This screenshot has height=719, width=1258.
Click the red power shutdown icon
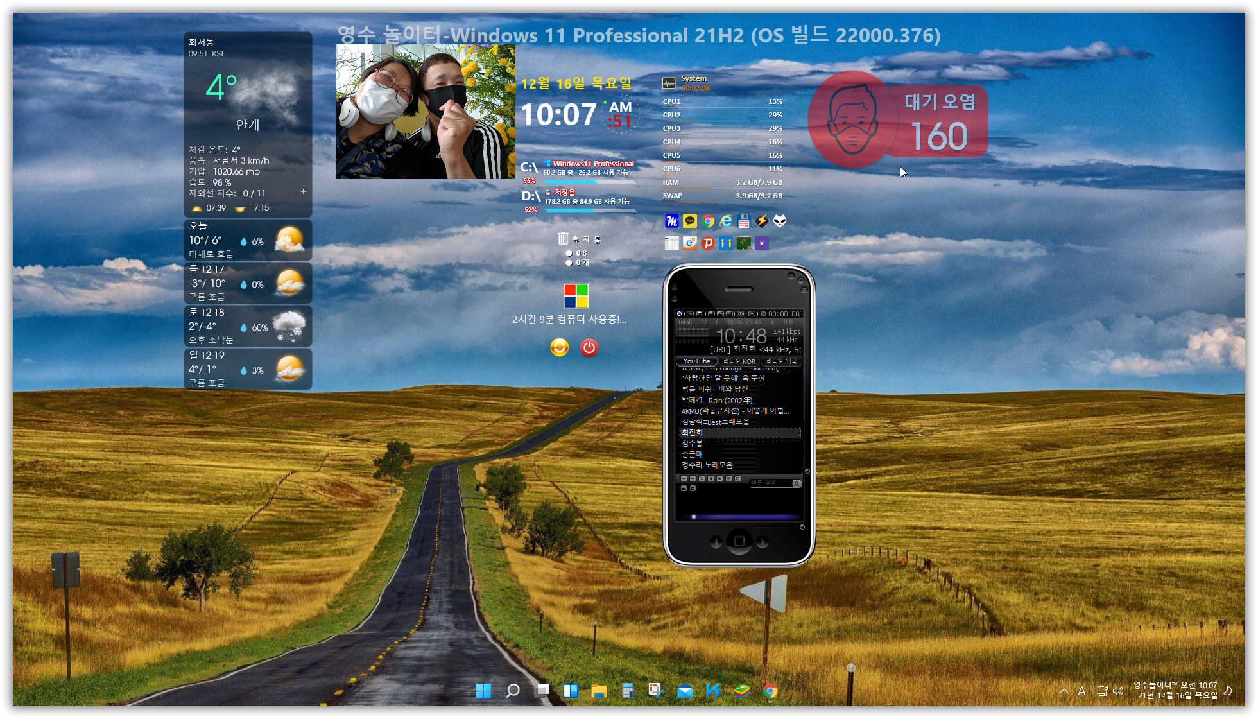pos(589,347)
